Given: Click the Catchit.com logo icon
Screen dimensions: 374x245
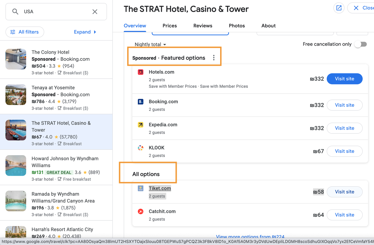Looking at the screenshot, I should [141, 211].
